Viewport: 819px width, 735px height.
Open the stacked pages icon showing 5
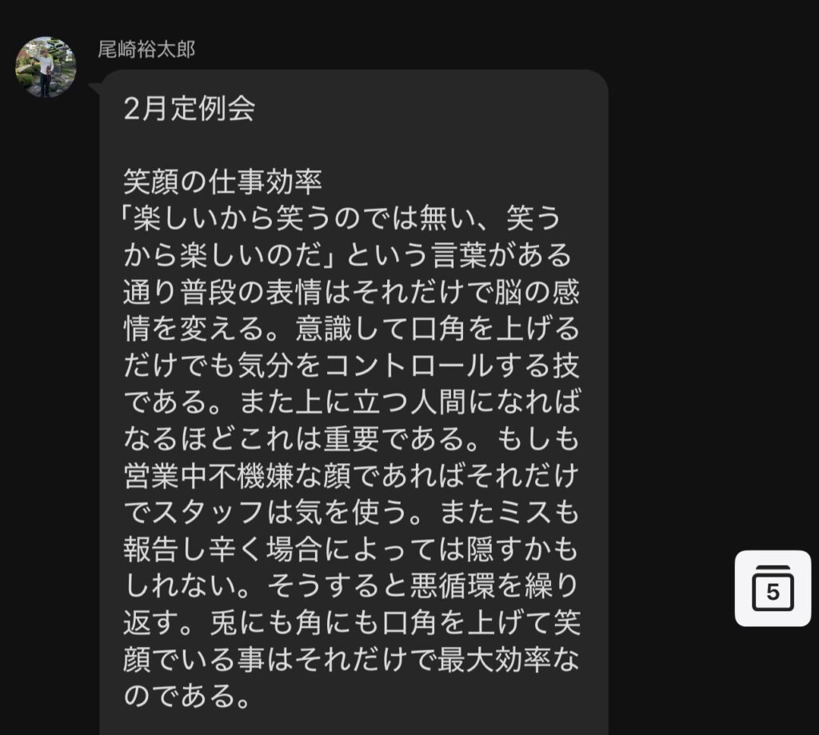(x=773, y=588)
